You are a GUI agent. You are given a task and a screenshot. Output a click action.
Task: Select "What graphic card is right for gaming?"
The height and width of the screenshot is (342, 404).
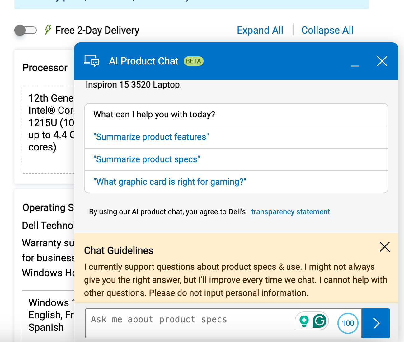tap(236, 182)
